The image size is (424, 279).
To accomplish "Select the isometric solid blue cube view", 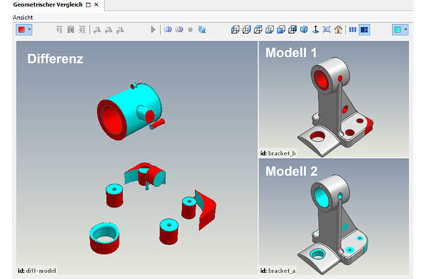I will tap(304, 30).
